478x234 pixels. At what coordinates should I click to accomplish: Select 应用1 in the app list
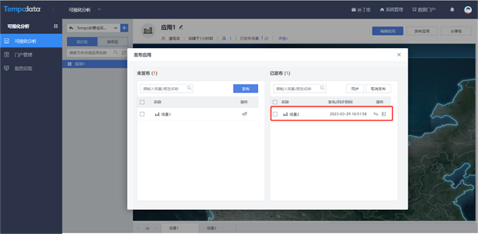(95, 64)
